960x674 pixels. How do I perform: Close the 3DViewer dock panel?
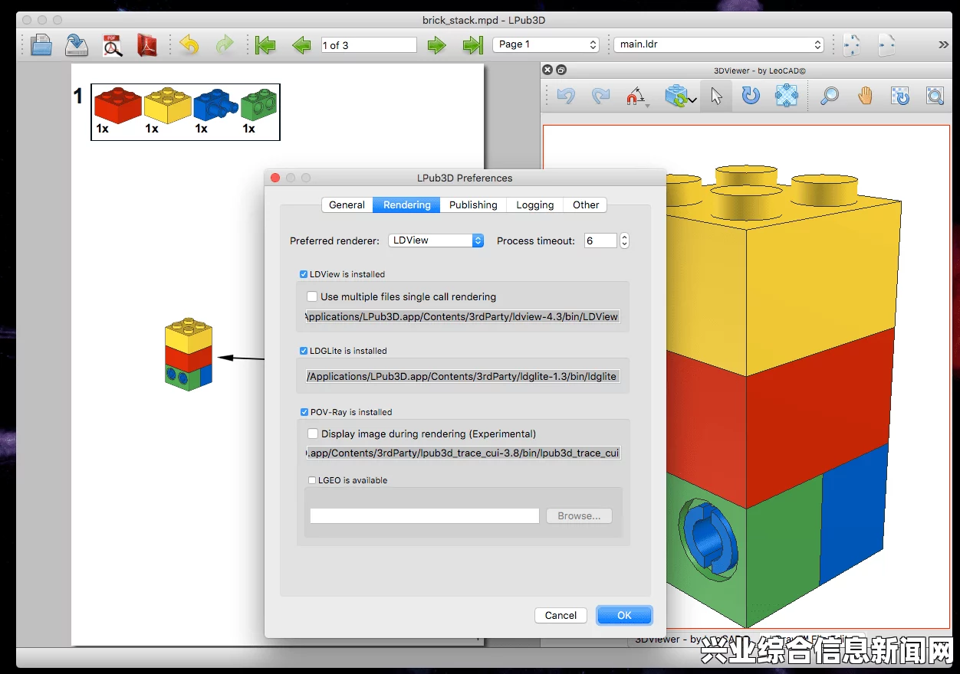click(547, 70)
